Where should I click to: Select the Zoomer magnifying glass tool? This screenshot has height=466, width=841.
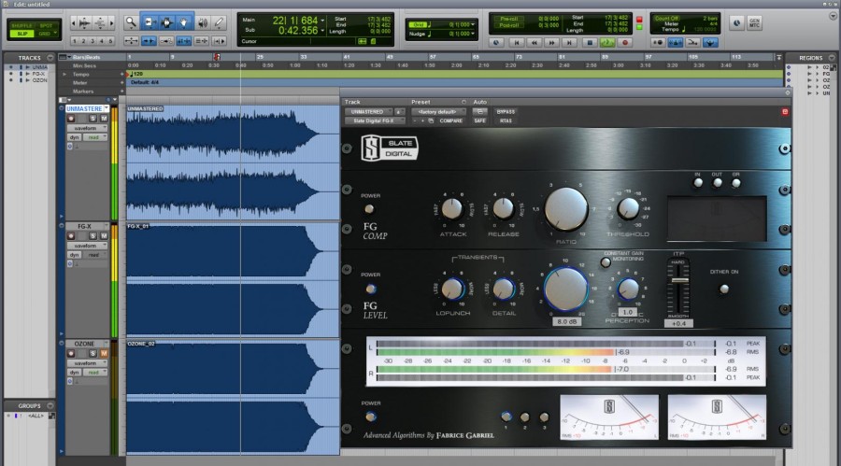pyautogui.click(x=130, y=22)
